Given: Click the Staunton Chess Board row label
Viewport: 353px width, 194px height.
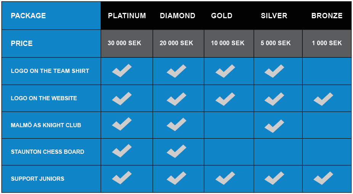Looking at the screenshot, I should tap(48, 152).
